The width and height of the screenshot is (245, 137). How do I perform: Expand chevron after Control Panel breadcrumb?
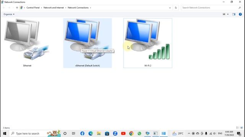42,8
